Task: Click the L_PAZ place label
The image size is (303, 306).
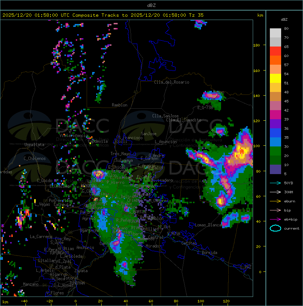Action: pos(246,267)
